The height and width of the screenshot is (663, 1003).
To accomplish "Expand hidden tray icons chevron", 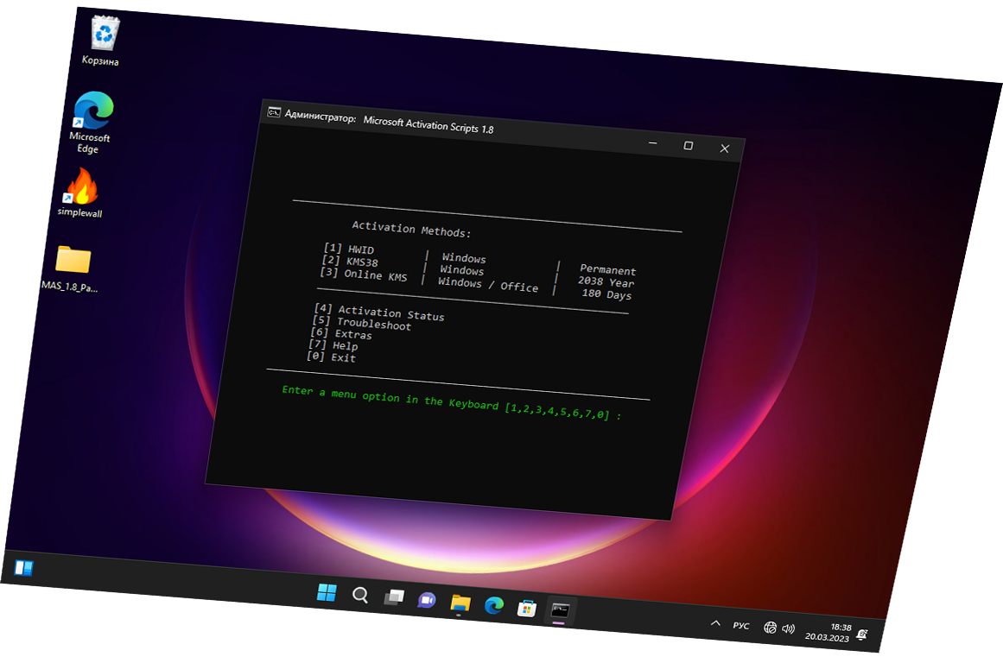I will pos(715,622).
